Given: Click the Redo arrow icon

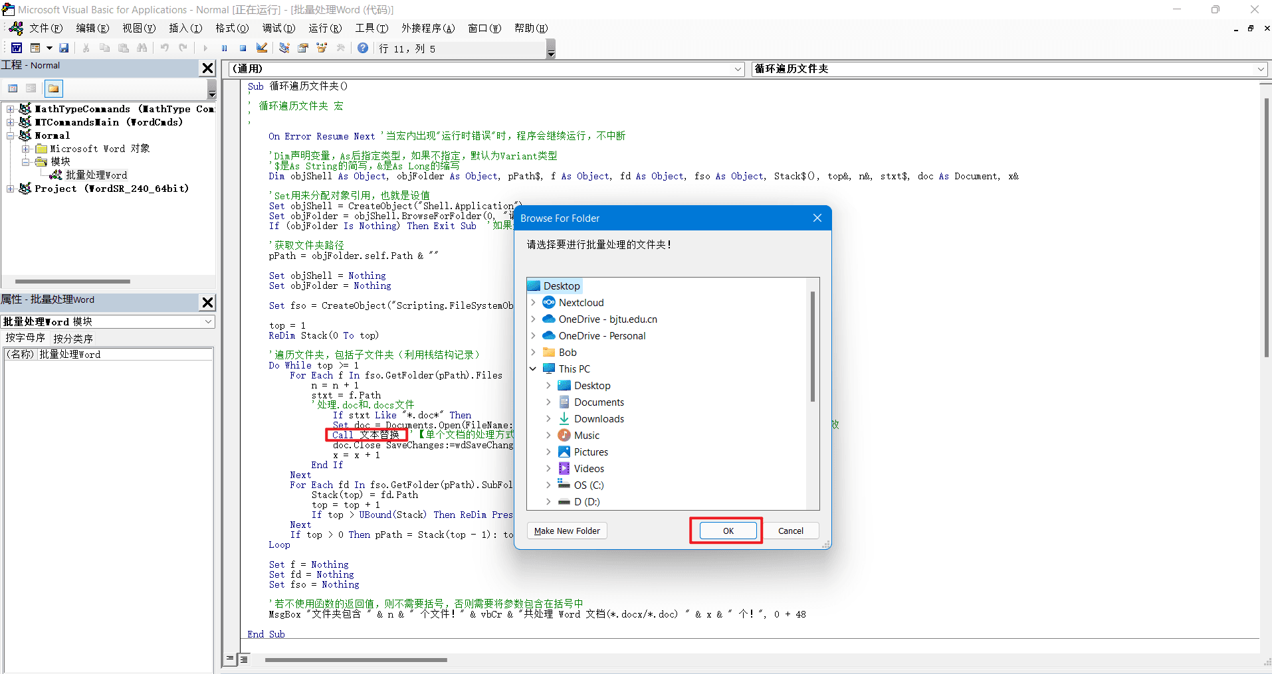Looking at the screenshot, I should tap(183, 48).
